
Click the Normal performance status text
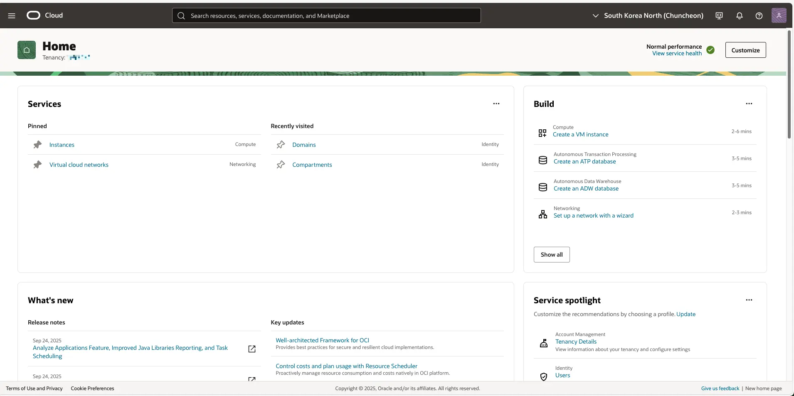coord(674,47)
